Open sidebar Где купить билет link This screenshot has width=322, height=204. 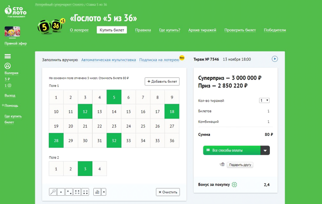pyautogui.click(x=13, y=119)
